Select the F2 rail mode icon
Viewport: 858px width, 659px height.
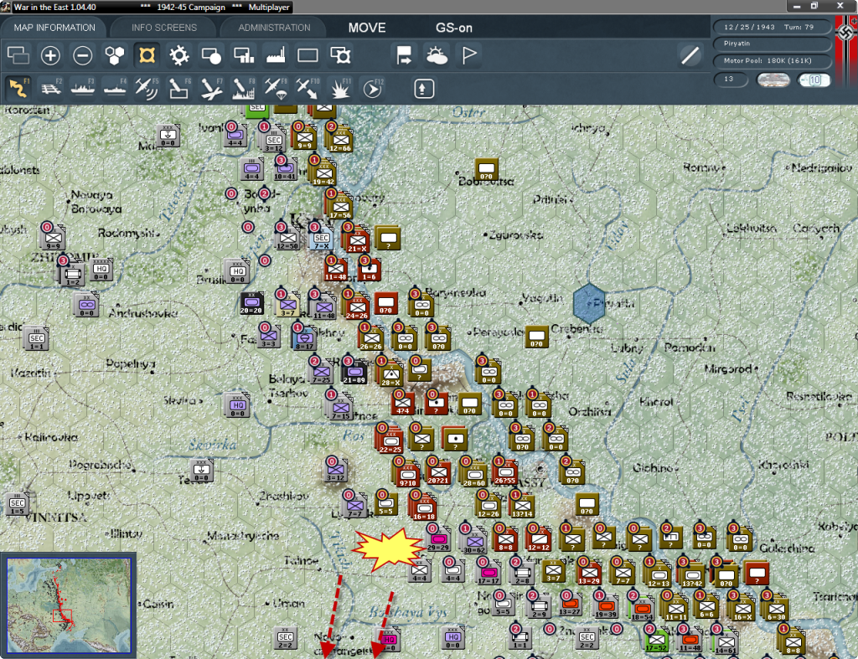coord(50,88)
